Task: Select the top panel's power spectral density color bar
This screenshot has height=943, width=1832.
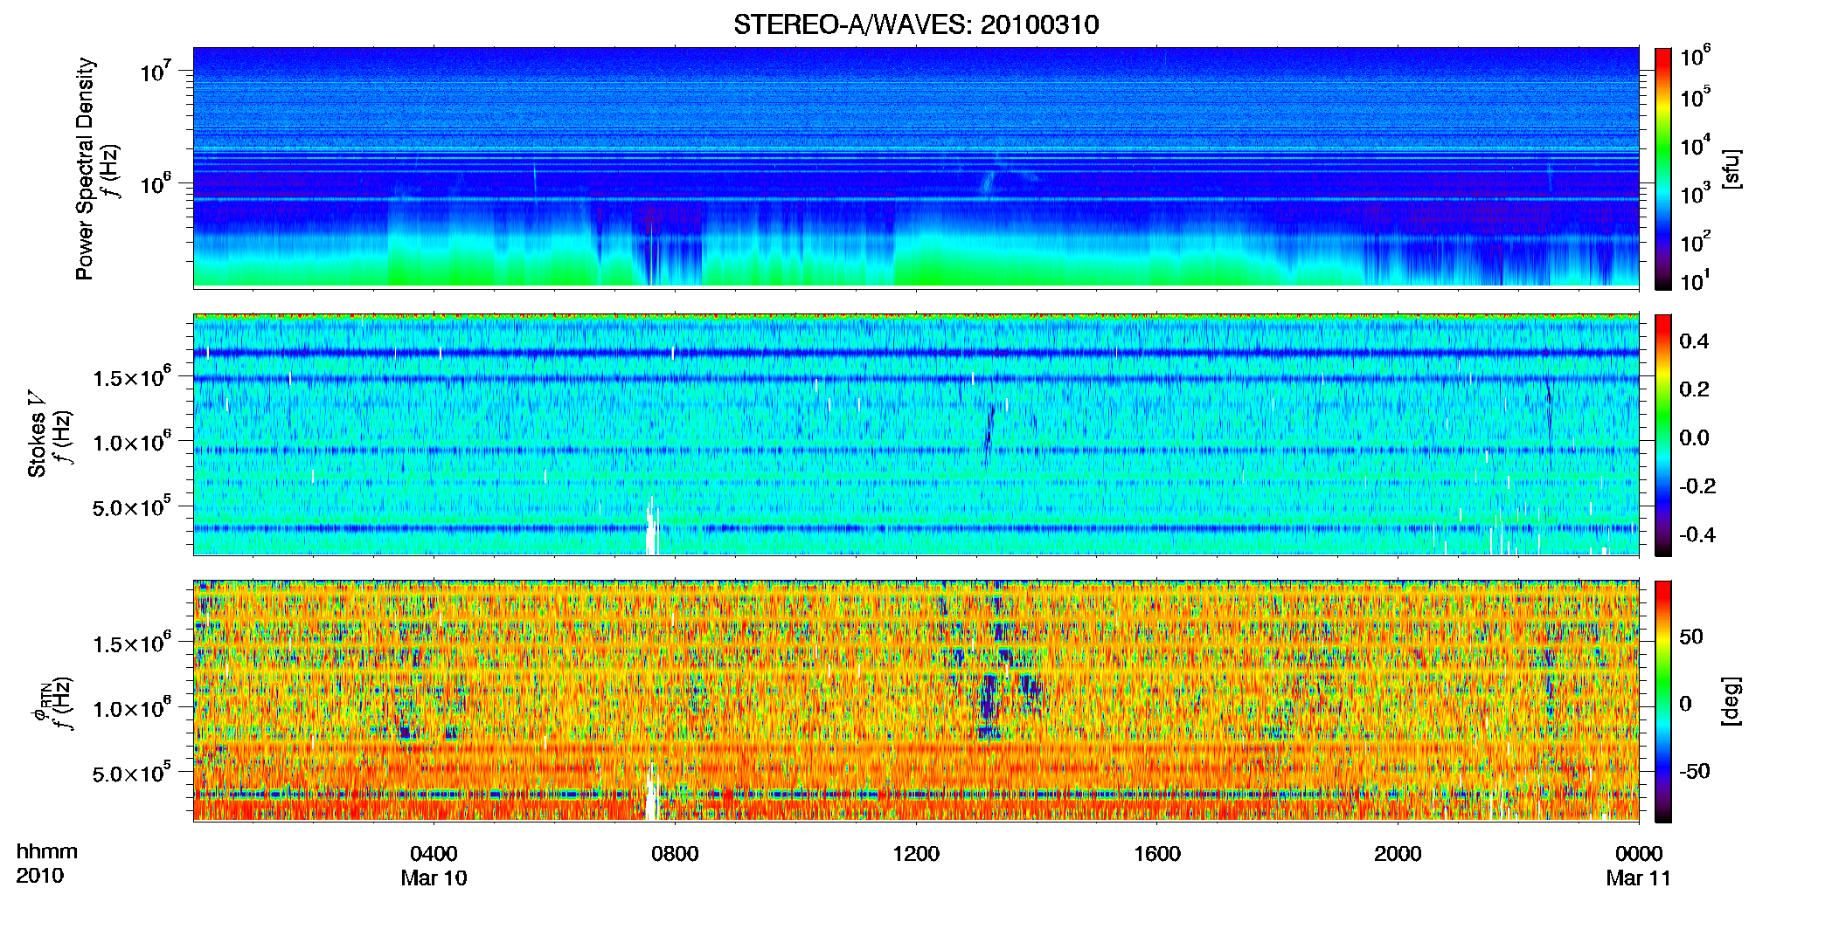Action: 1663,169
